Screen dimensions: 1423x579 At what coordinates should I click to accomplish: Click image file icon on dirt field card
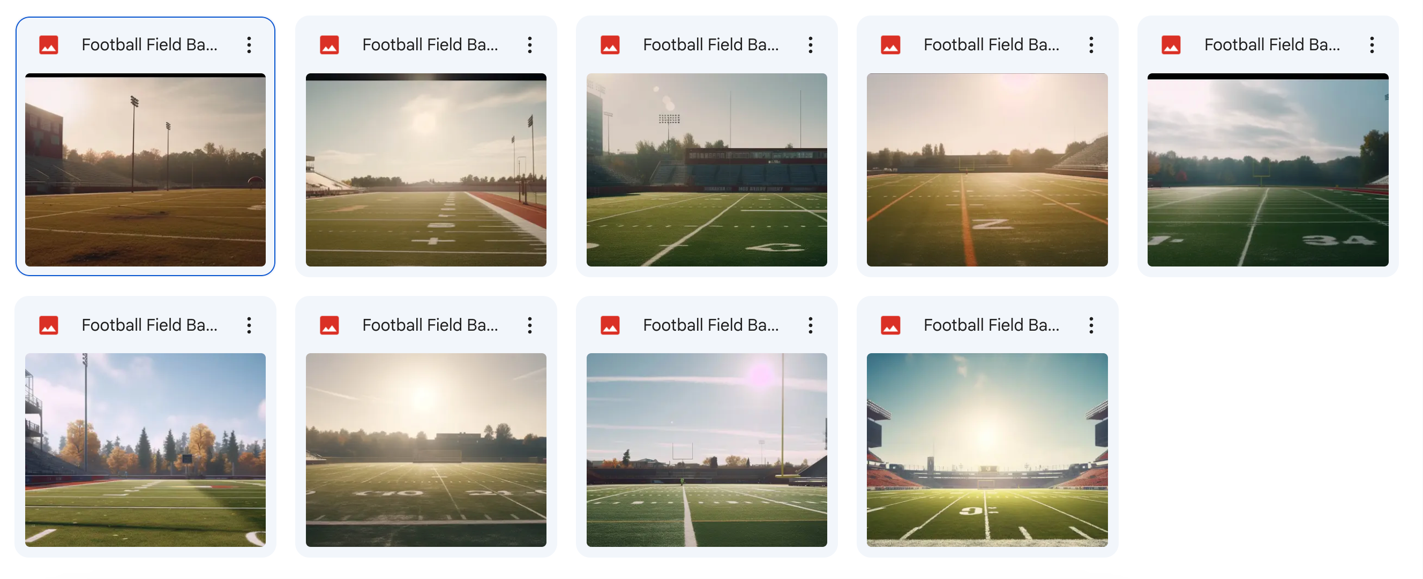tap(49, 45)
